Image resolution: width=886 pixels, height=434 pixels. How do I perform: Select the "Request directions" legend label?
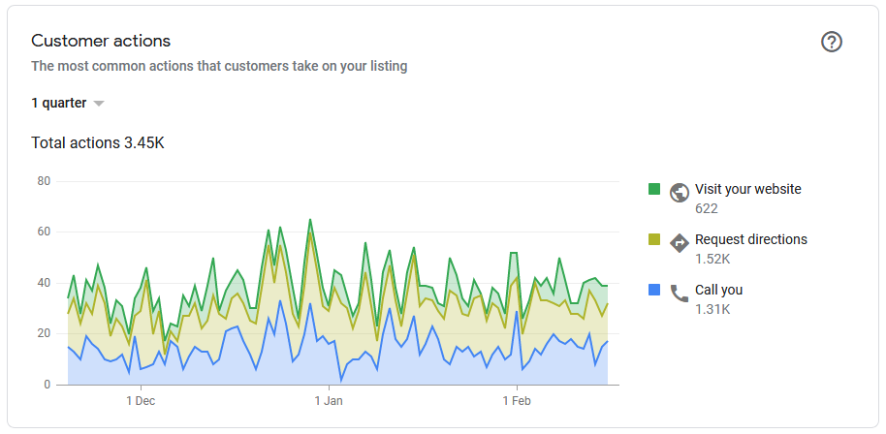click(x=750, y=239)
